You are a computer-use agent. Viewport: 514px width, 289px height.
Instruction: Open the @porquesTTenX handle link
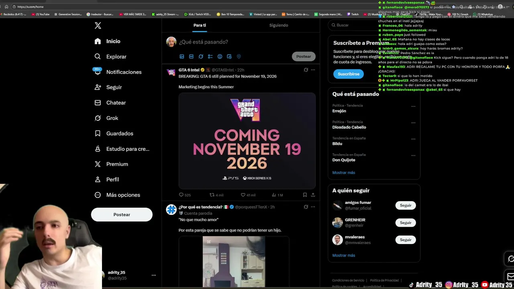[x=251, y=207]
